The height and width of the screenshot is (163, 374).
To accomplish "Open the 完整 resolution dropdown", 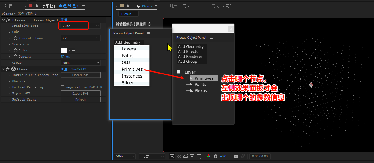I will 152,156.
